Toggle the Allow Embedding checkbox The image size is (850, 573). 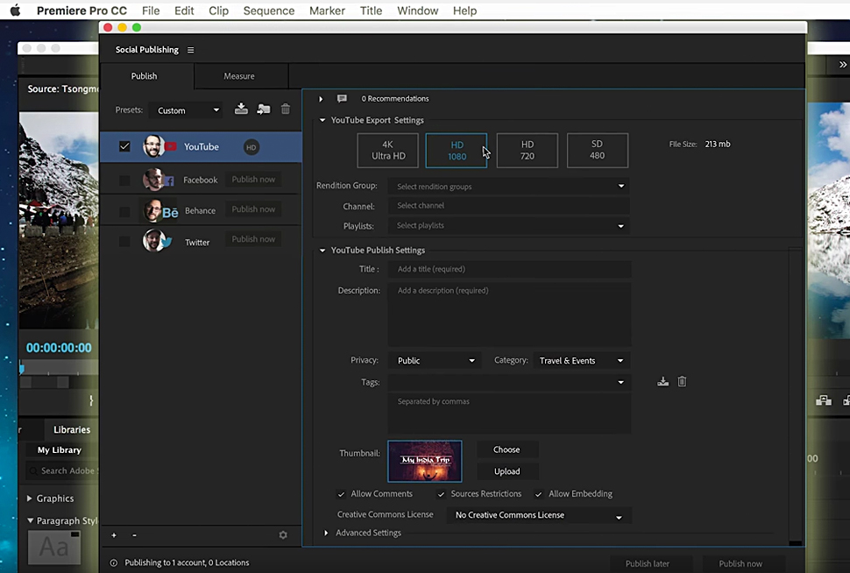[538, 494]
